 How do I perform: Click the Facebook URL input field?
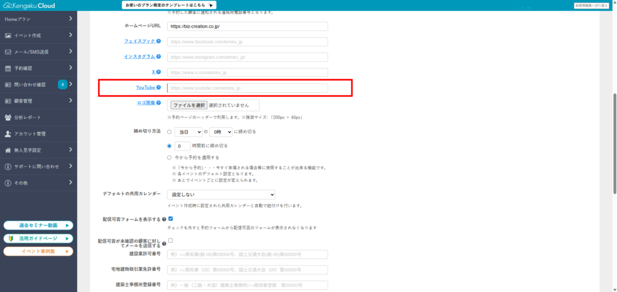tap(248, 42)
